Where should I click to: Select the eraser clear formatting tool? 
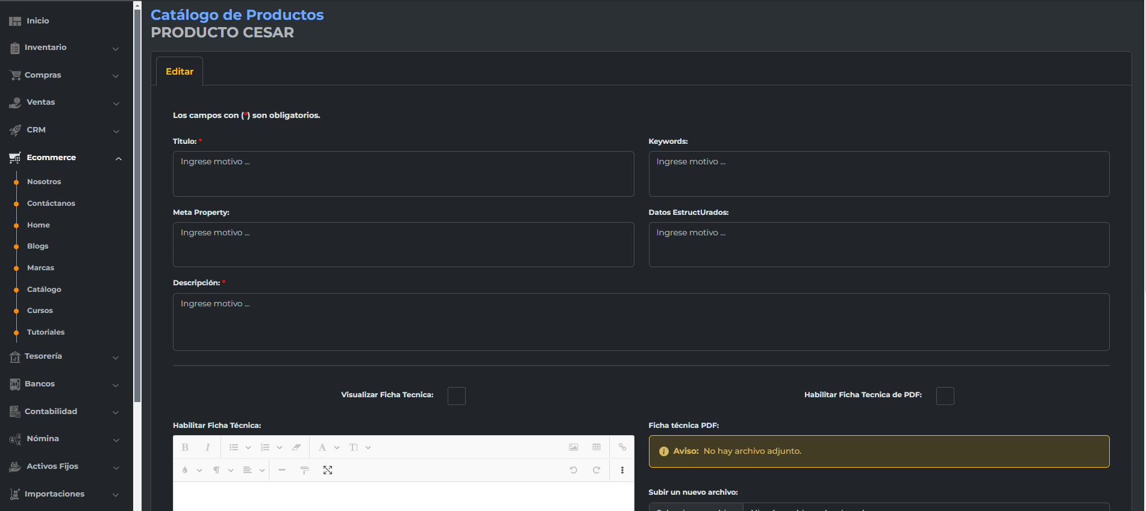pyautogui.click(x=296, y=447)
